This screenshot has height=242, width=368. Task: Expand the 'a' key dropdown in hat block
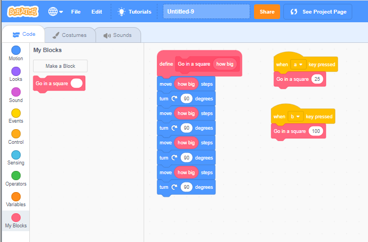298,65
